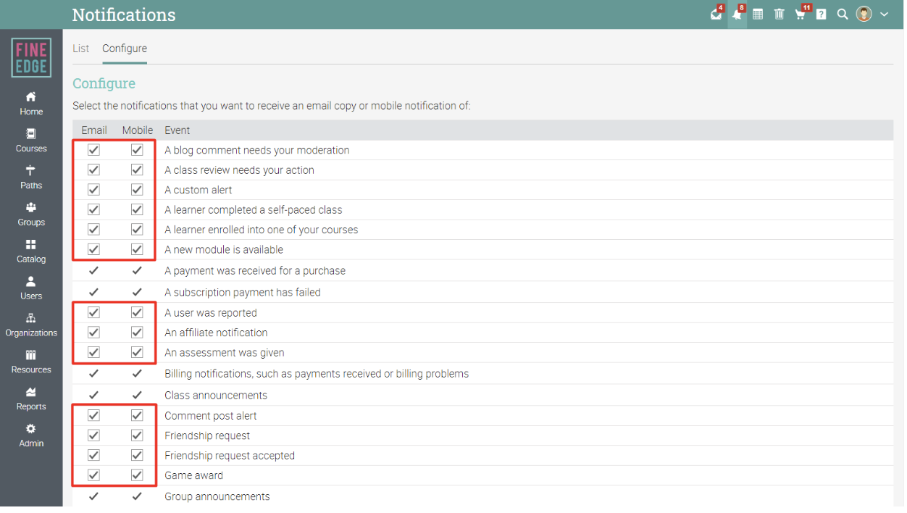Switch to the List tab
The height and width of the screenshot is (513, 907).
click(81, 49)
